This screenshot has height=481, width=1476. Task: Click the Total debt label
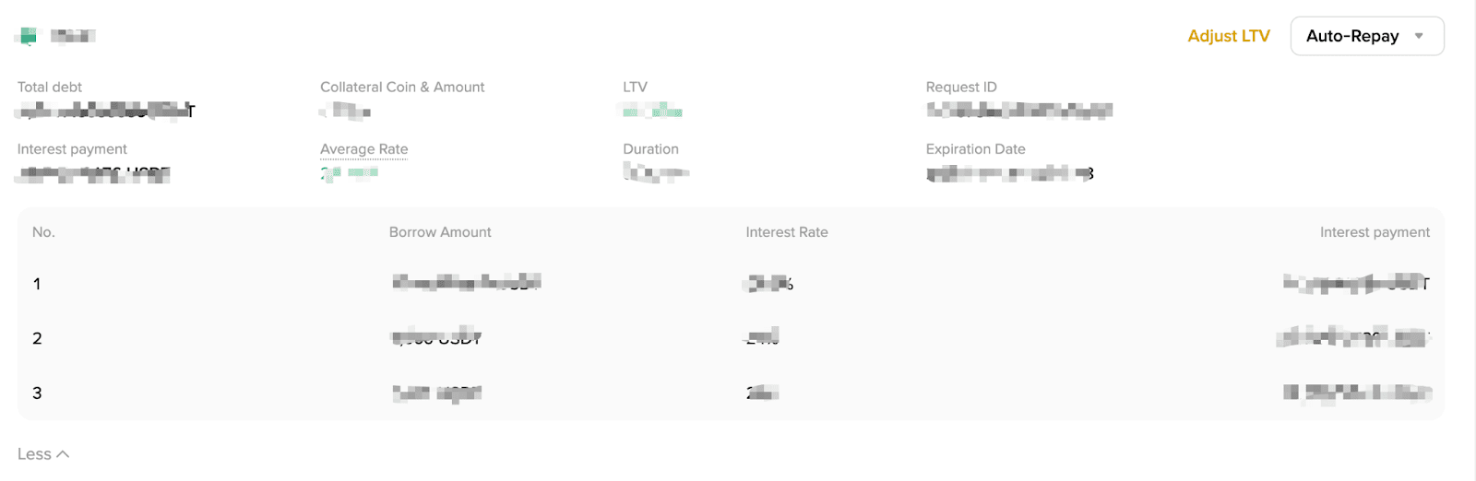pyautogui.click(x=50, y=87)
